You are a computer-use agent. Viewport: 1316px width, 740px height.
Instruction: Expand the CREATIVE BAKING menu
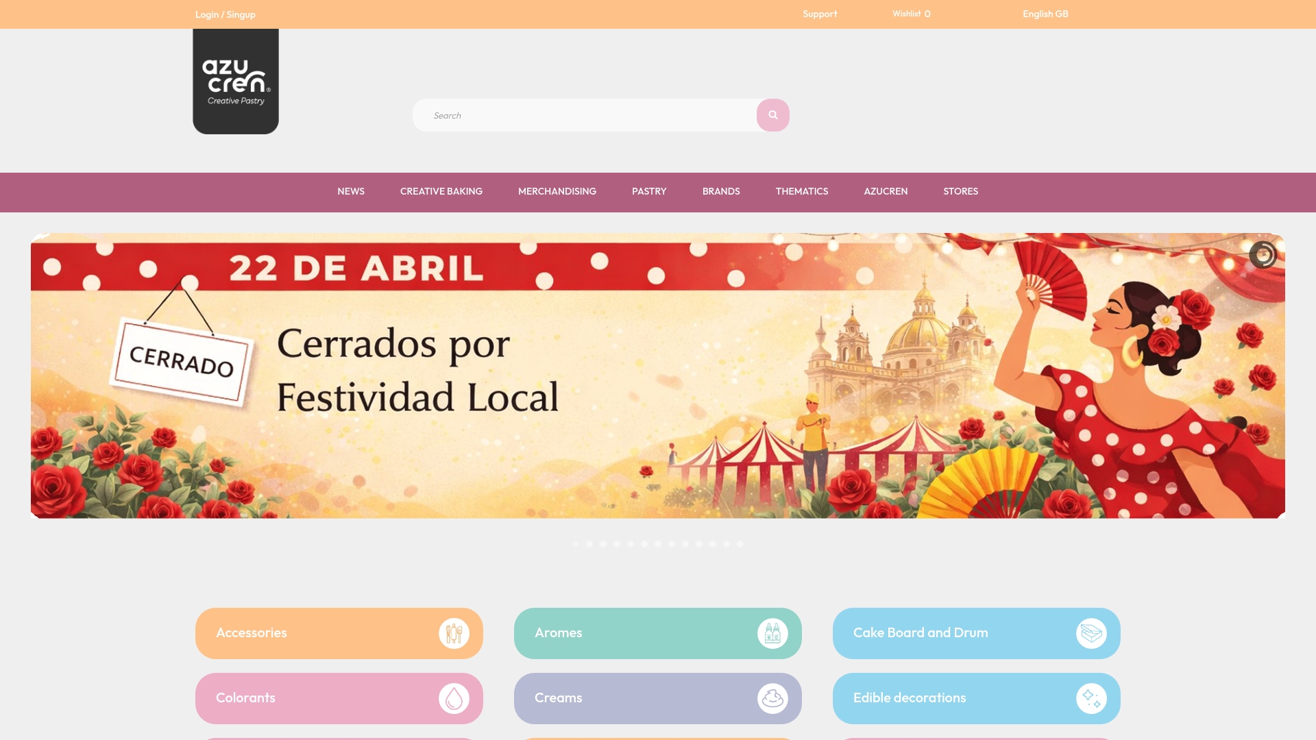point(441,192)
